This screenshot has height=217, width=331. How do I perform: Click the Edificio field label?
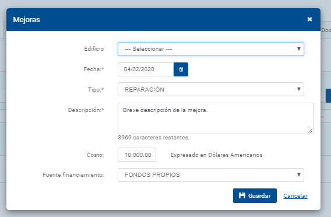pos(94,49)
